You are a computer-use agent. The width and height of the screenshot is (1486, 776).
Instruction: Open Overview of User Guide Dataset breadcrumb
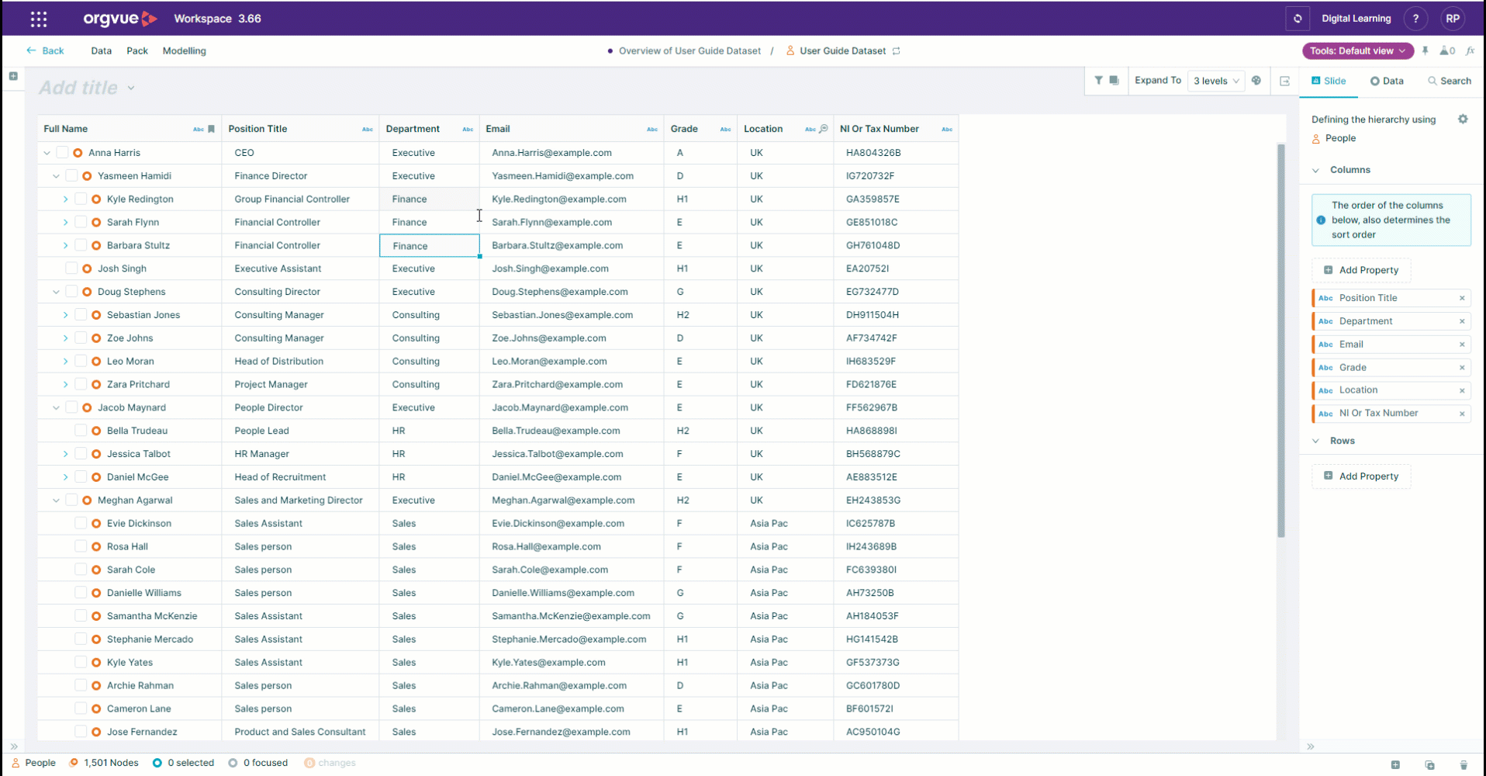click(689, 51)
